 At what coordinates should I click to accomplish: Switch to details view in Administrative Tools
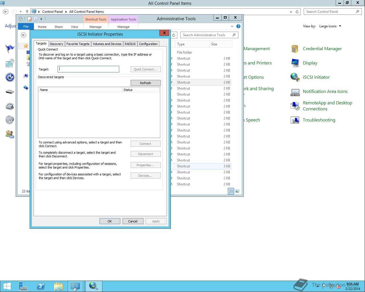pos(231,191)
